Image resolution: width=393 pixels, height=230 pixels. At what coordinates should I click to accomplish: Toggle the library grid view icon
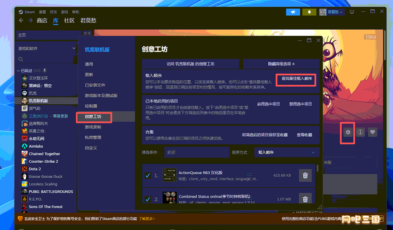87,33
